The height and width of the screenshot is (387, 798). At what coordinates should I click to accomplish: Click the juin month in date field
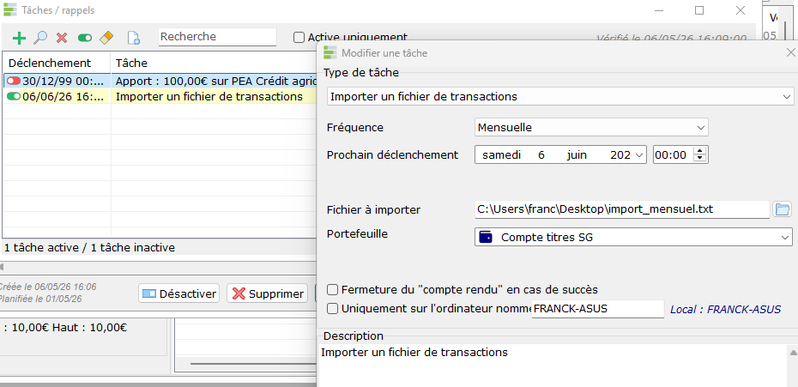[577, 154]
